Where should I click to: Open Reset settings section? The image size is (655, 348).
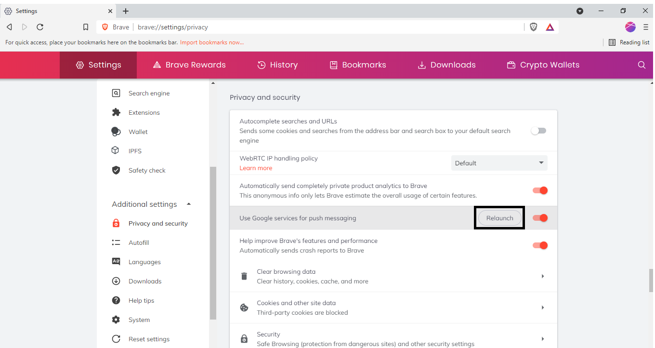[149, 339]
